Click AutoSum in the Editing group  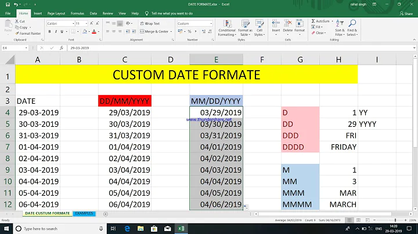[320, 21]
